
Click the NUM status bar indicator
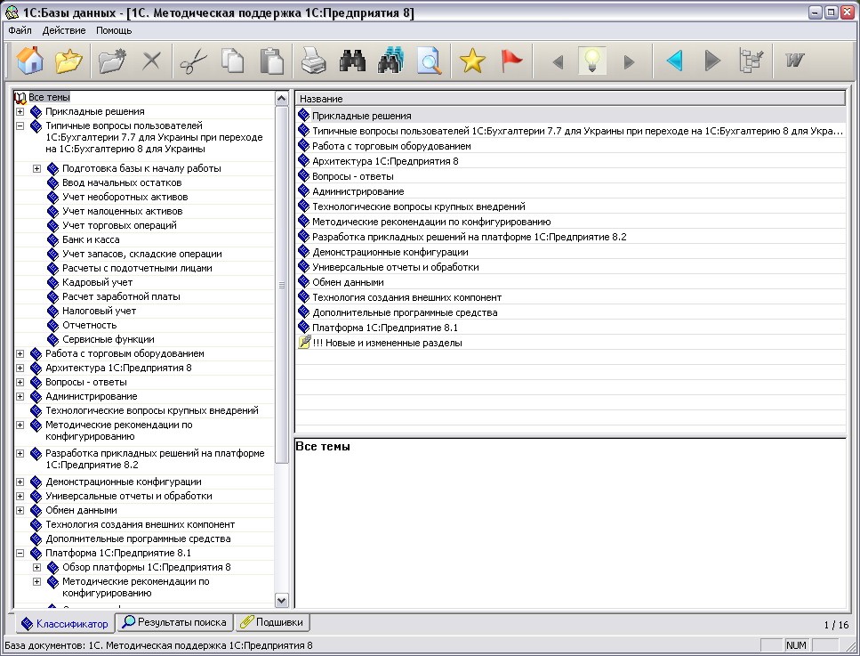pyautogui.click(x=796, y=645)
